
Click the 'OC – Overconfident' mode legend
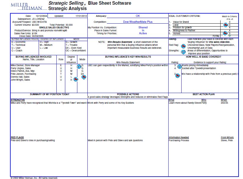(76, 51)
